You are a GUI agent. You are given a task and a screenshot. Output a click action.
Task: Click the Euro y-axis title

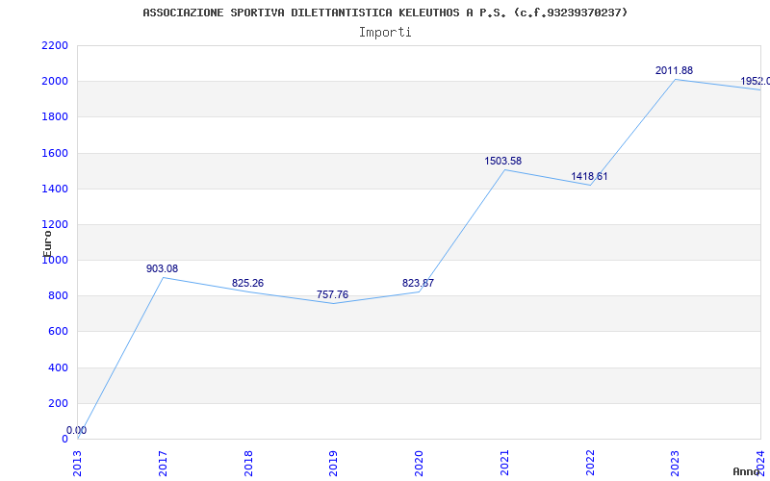pyautogui.click(x=47, y=243)
